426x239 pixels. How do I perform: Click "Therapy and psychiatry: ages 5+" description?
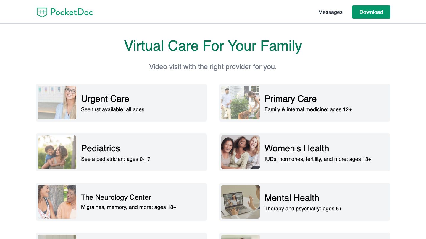click(303, 209)
